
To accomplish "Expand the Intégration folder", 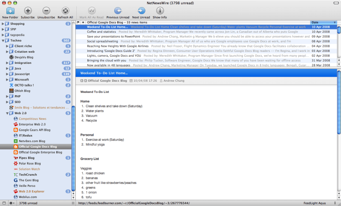I will pyautogui.click(x=7, y=63).
